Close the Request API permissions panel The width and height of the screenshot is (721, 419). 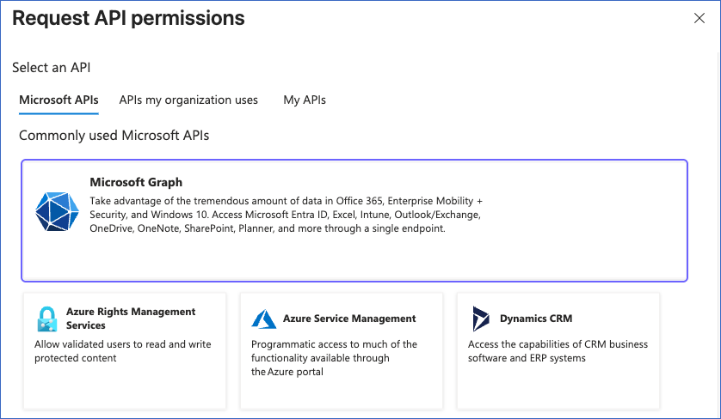(x=699, y=18)
